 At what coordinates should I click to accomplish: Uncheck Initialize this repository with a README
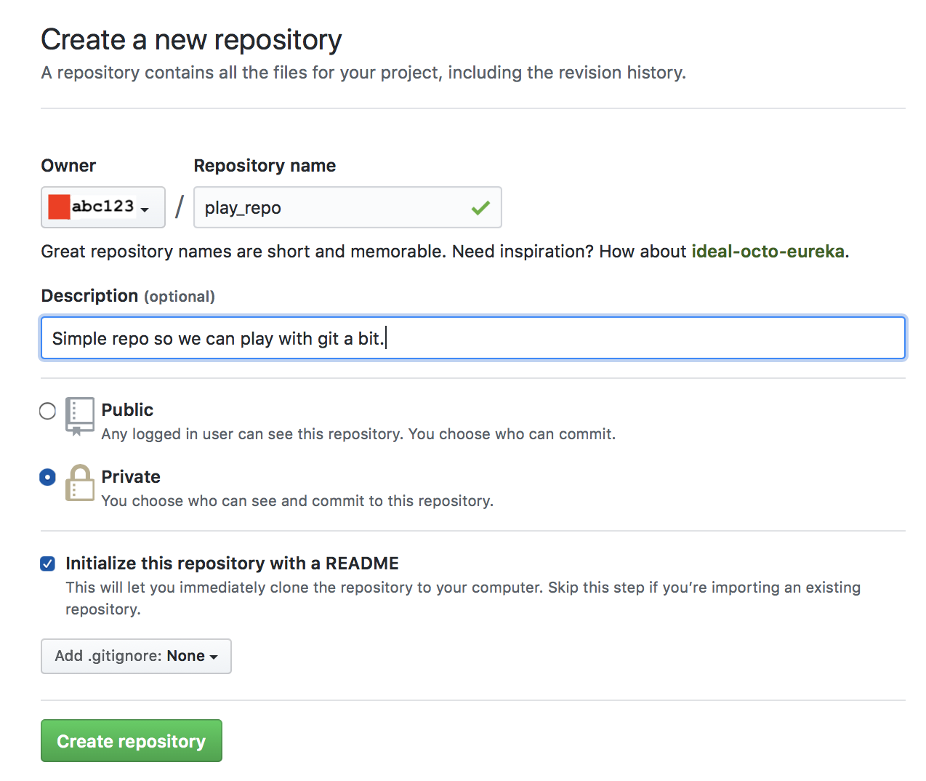coord(47,564)
